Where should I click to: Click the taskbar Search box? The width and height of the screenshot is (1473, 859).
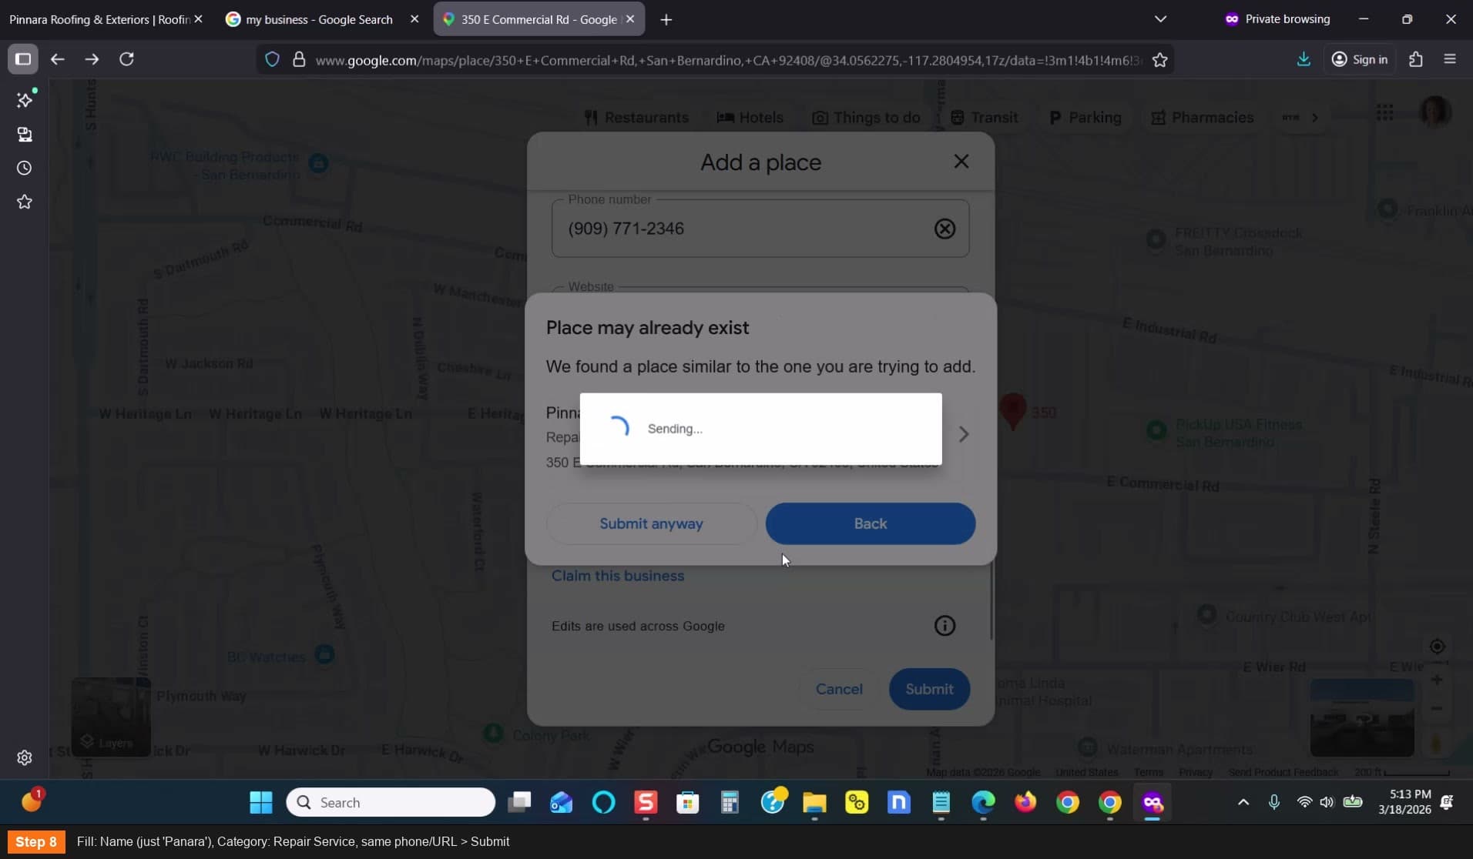(391, 803)
